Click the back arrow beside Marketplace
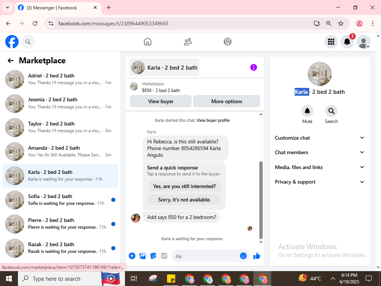Screen dimensions: 381x286 coord(10,61)
